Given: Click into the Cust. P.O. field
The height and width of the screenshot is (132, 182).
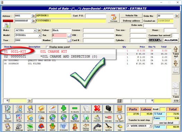Looking at the screenshot, I should click(x=96, y=16).
